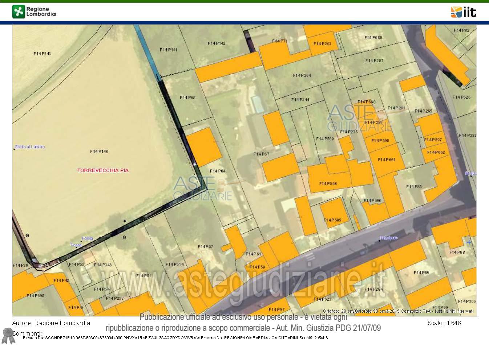Choose parcel F14 P343 at top left
This screenshot has height=345, width=489.
[x=42, y=54]
